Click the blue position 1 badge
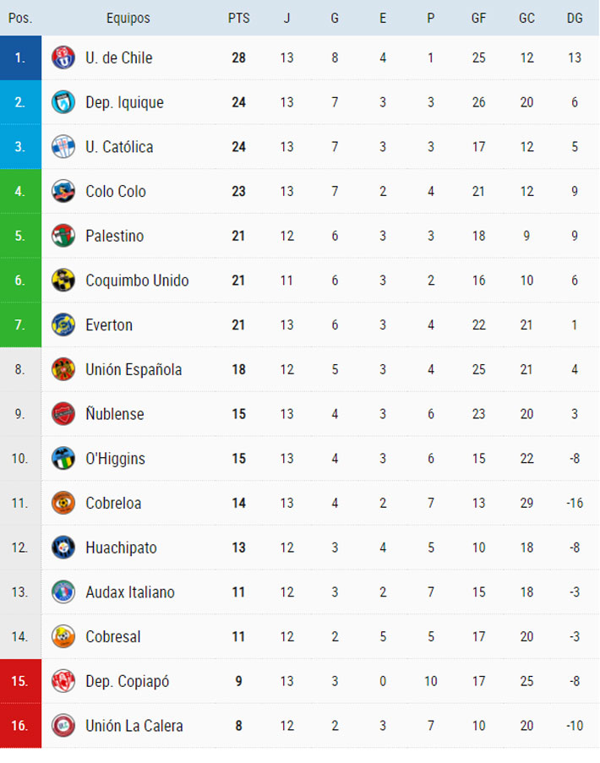Image resolution: width=600 pixels, height=763 pixels. [20, 58]
